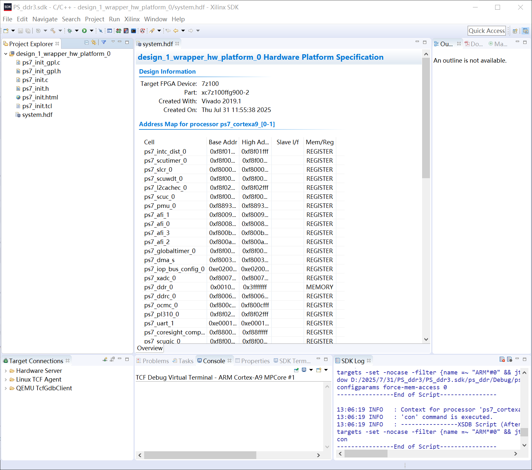
Task: Open the Window menu
Action: (155, 19)
